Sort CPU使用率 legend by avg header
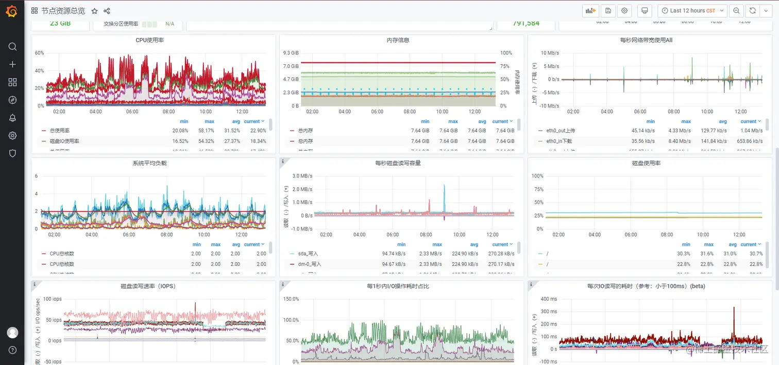Screen dimensions: 779x365 (237, 122)
